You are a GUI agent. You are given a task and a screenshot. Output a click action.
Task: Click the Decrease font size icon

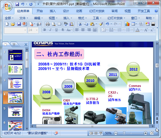tap(152, 30)
